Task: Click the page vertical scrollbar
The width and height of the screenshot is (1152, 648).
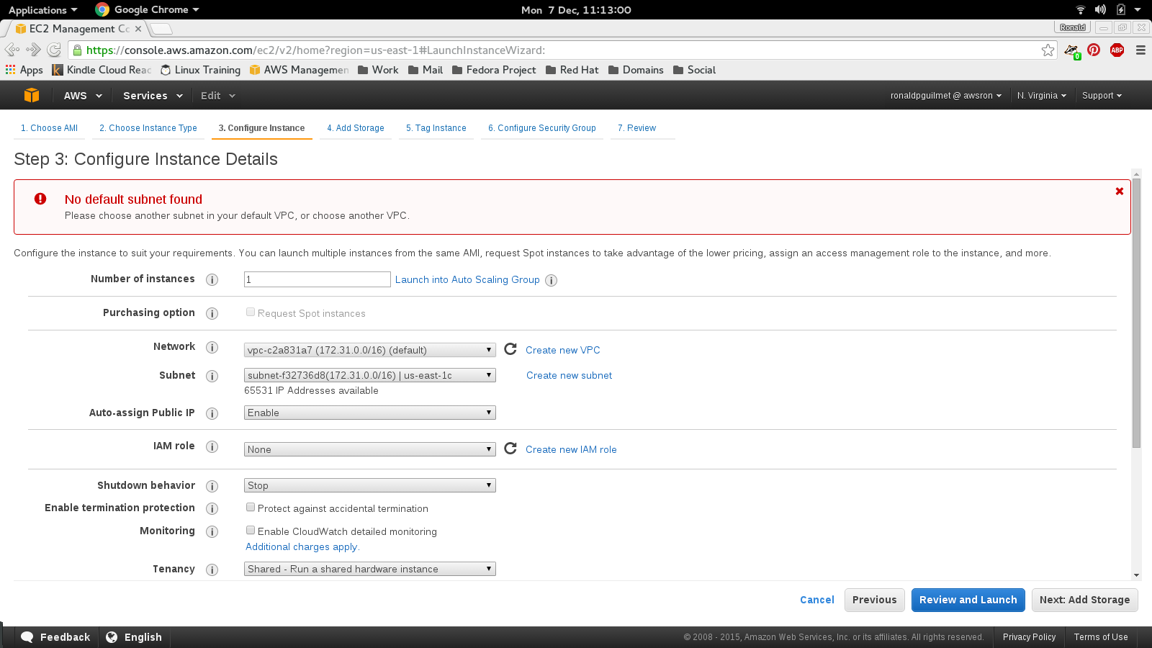Action: 1136,313
